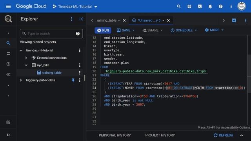Open bigquery-public-data actions menu
This screenshot has height=141, width=251.
(80, 80)
